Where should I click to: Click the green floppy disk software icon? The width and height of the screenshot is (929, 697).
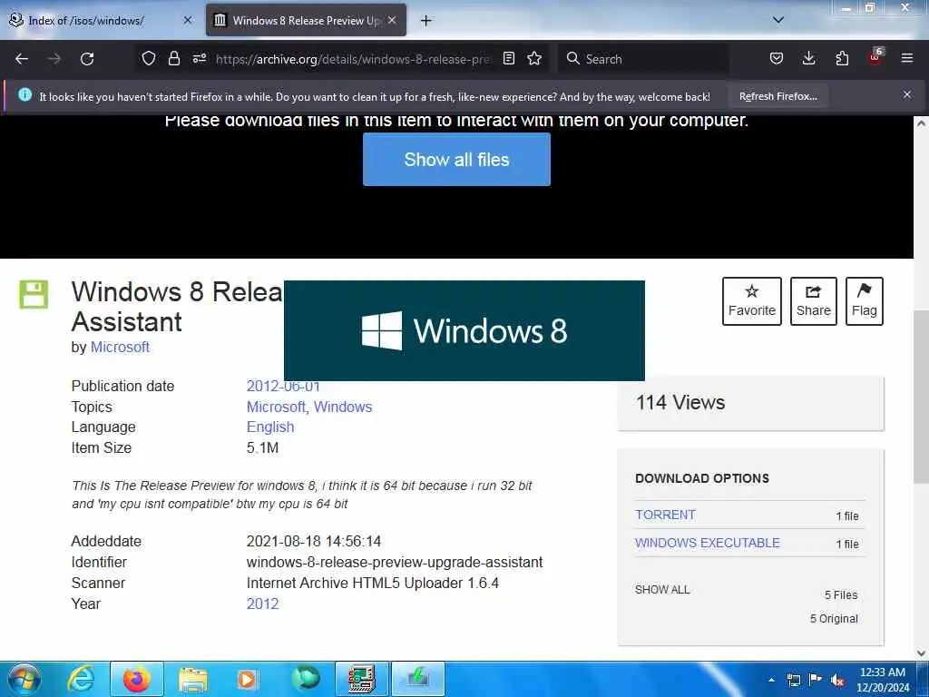(x=34, y=295)
